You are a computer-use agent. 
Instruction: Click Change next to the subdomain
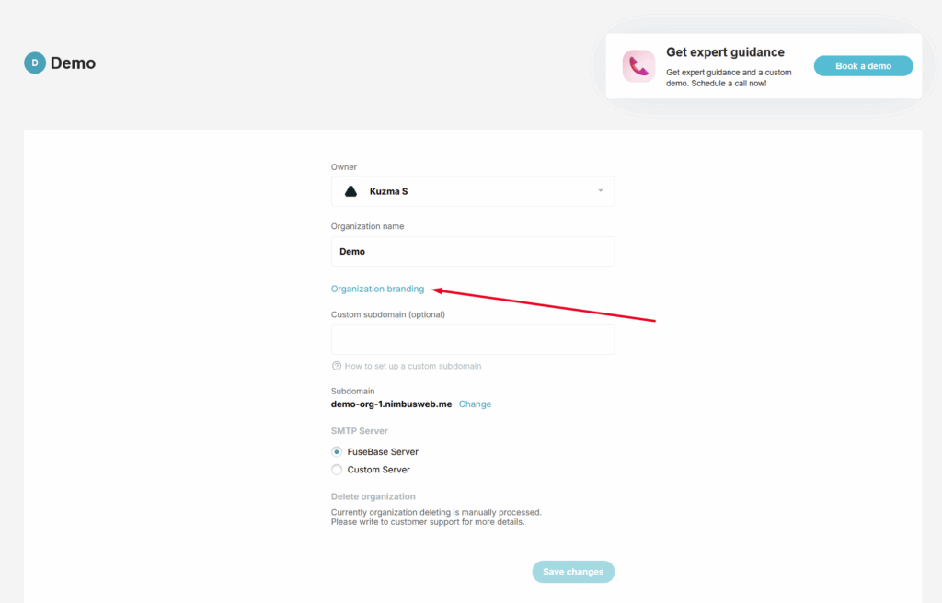[x=475, y=404]
